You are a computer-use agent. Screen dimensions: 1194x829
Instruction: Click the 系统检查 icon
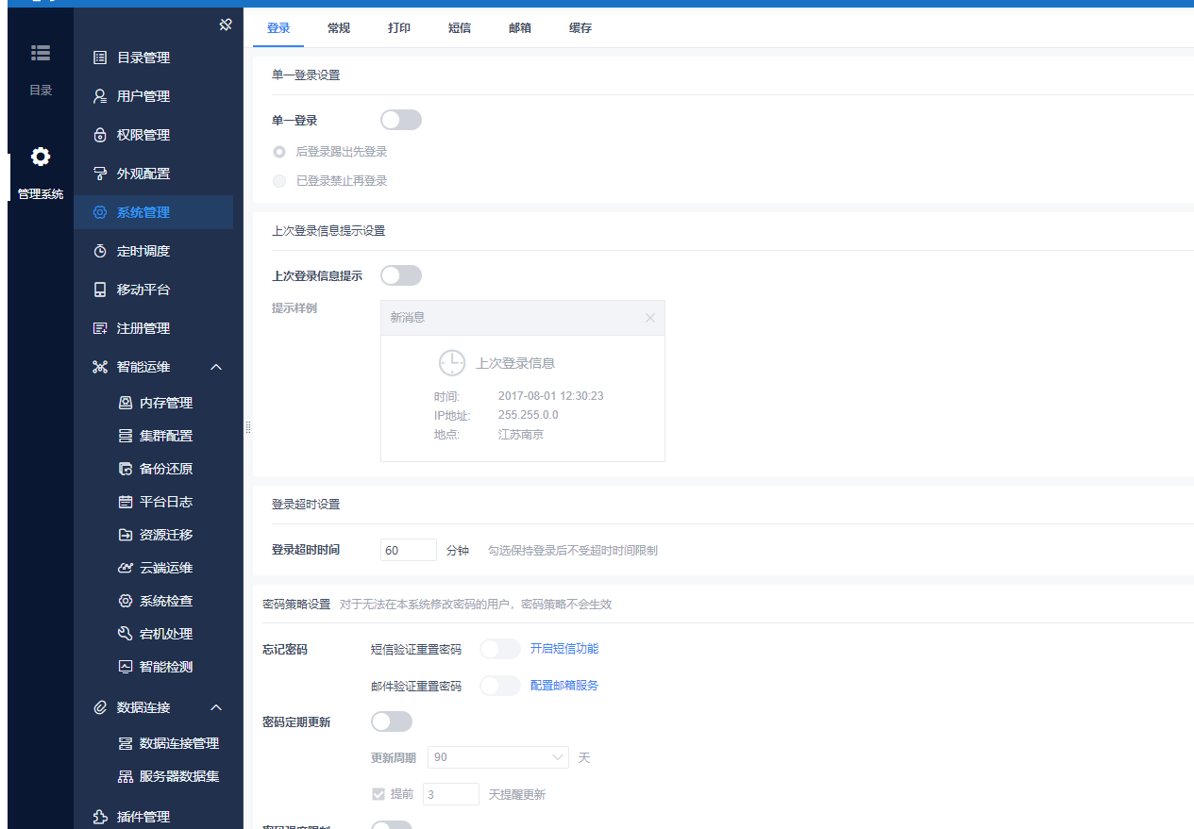pyautogui.click(x=125, y=601)
